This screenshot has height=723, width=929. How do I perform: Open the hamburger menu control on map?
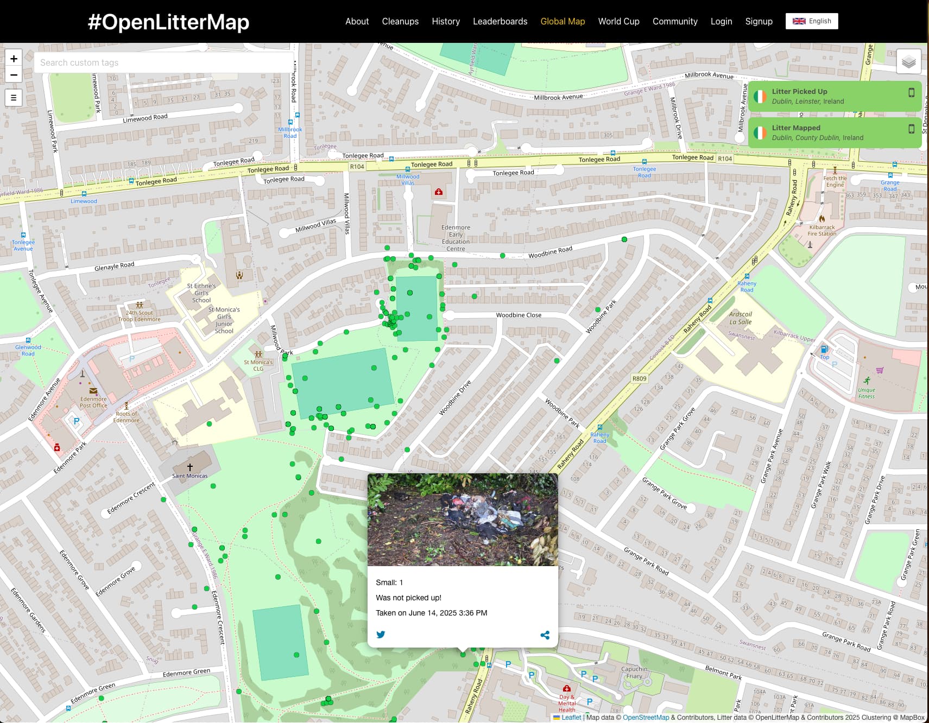(14, 98)
